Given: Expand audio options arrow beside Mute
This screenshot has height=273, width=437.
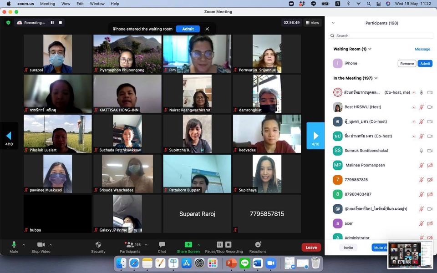Looking at the screenshot, I should click(x=24, y=245).
